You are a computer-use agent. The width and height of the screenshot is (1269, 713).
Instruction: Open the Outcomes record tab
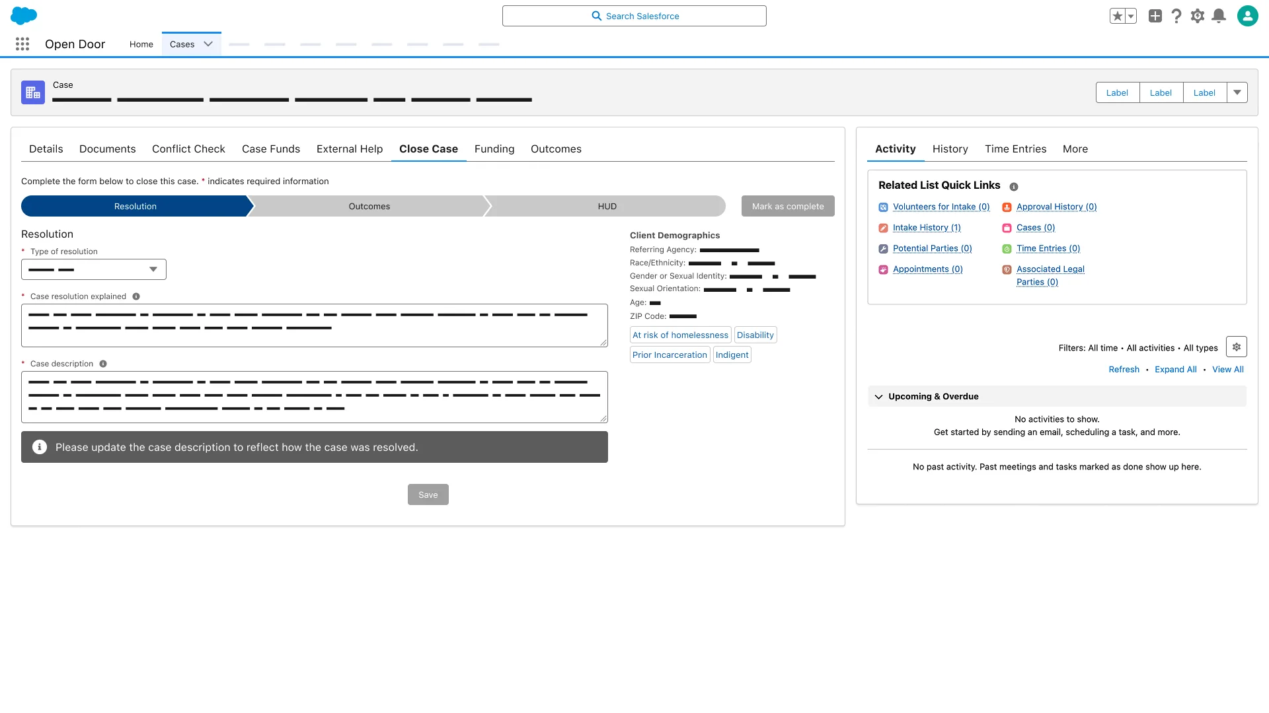tap(556, 149)
